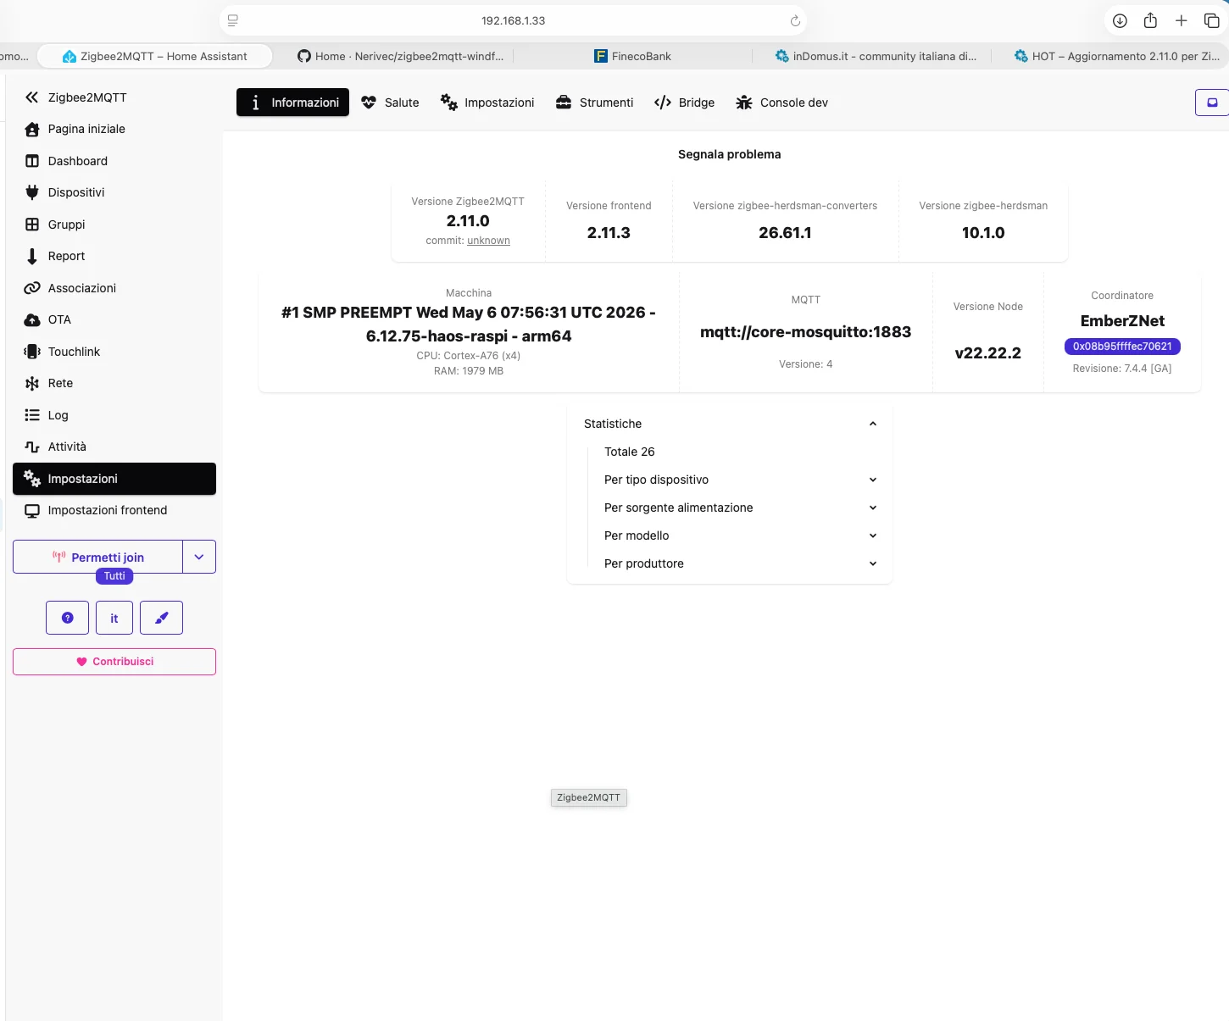Select Impostazioni in the sidebar
Screen dimensions: 1229x1021
click(114, 479)
